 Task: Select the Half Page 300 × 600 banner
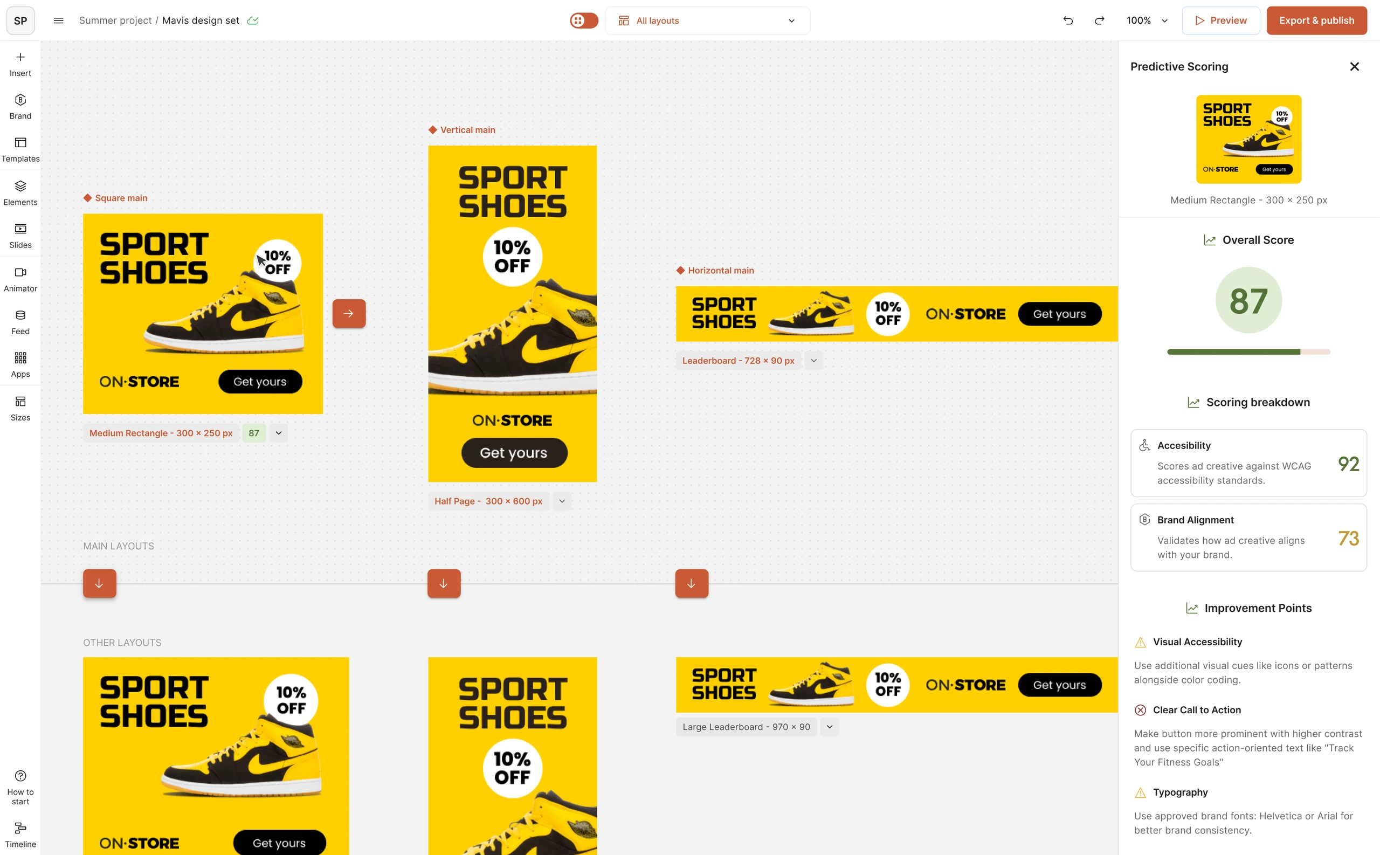point(512,314)
